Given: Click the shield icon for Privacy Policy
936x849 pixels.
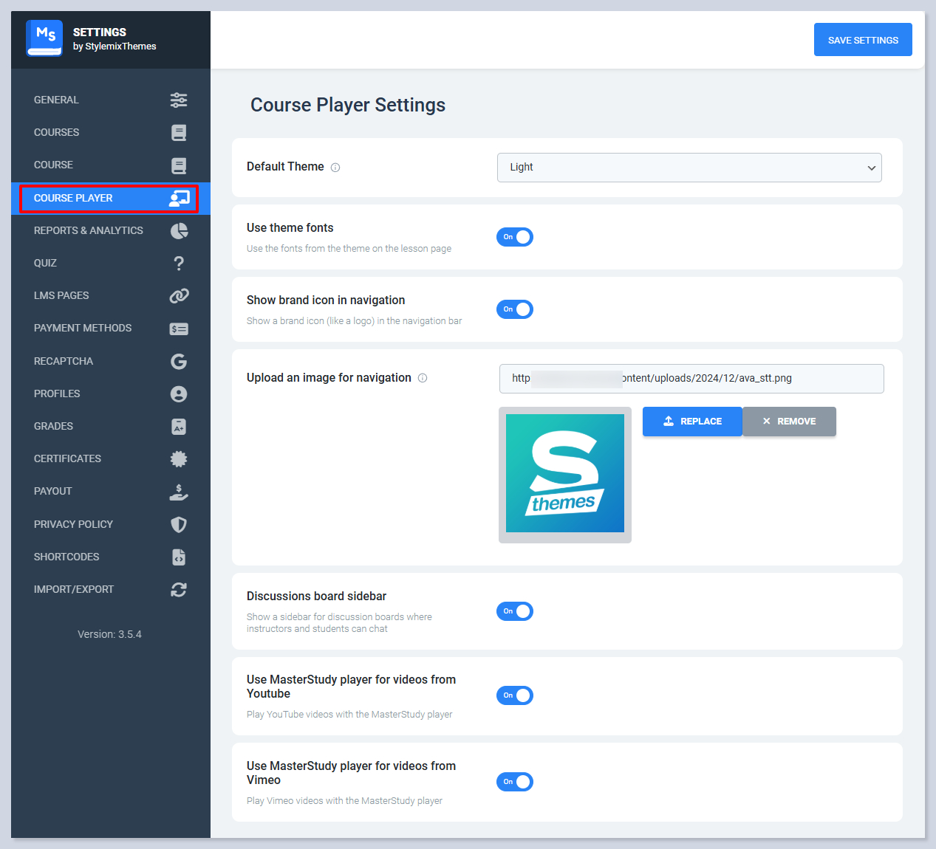Looking at the screenshot, I should 178,525.
